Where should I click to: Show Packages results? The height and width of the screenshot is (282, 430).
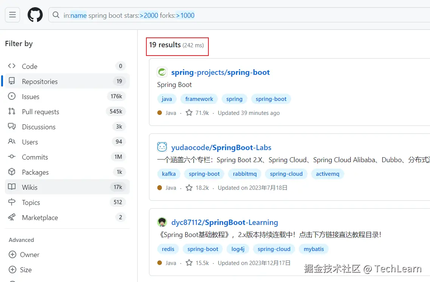pyautogui.click(x=67, y=172)
